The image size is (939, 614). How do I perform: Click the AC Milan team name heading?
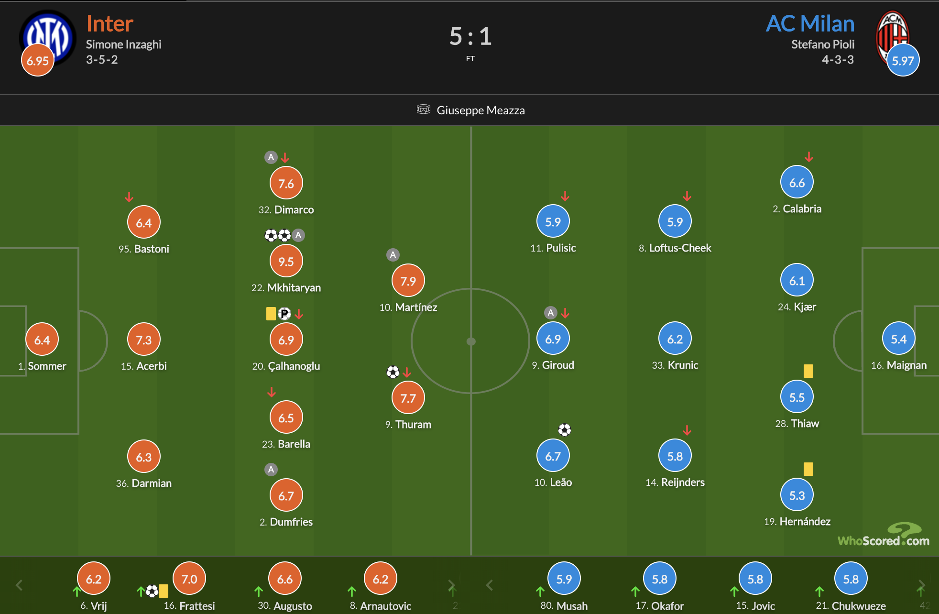tap(810, 23)
